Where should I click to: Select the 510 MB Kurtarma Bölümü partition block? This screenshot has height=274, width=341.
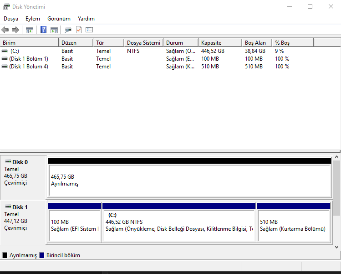pyautogui.click(x=294, y=222)
